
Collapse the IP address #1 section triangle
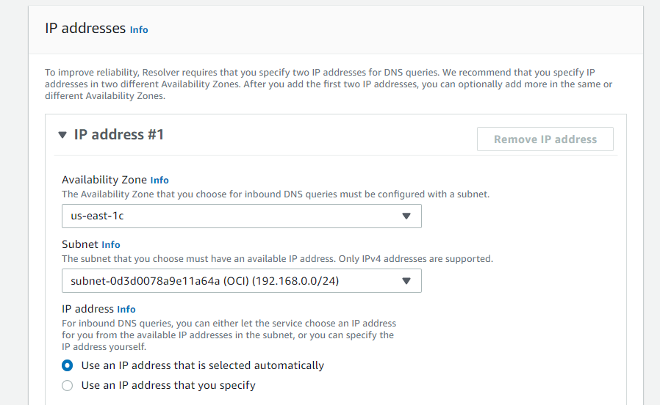(62, 135)
